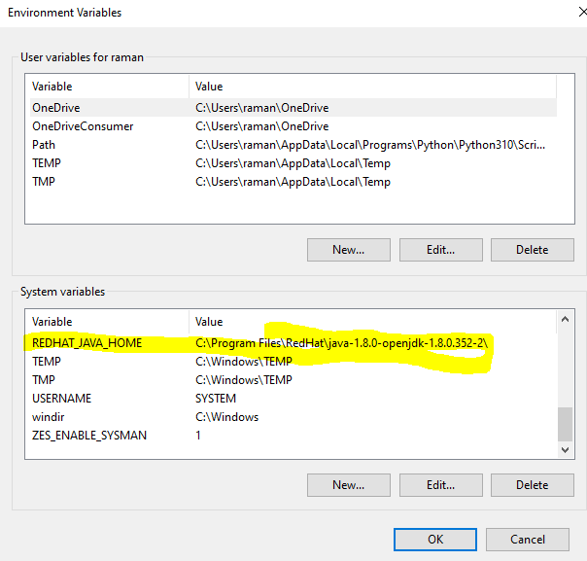Click Delete button under User variables

click(532, 250)
